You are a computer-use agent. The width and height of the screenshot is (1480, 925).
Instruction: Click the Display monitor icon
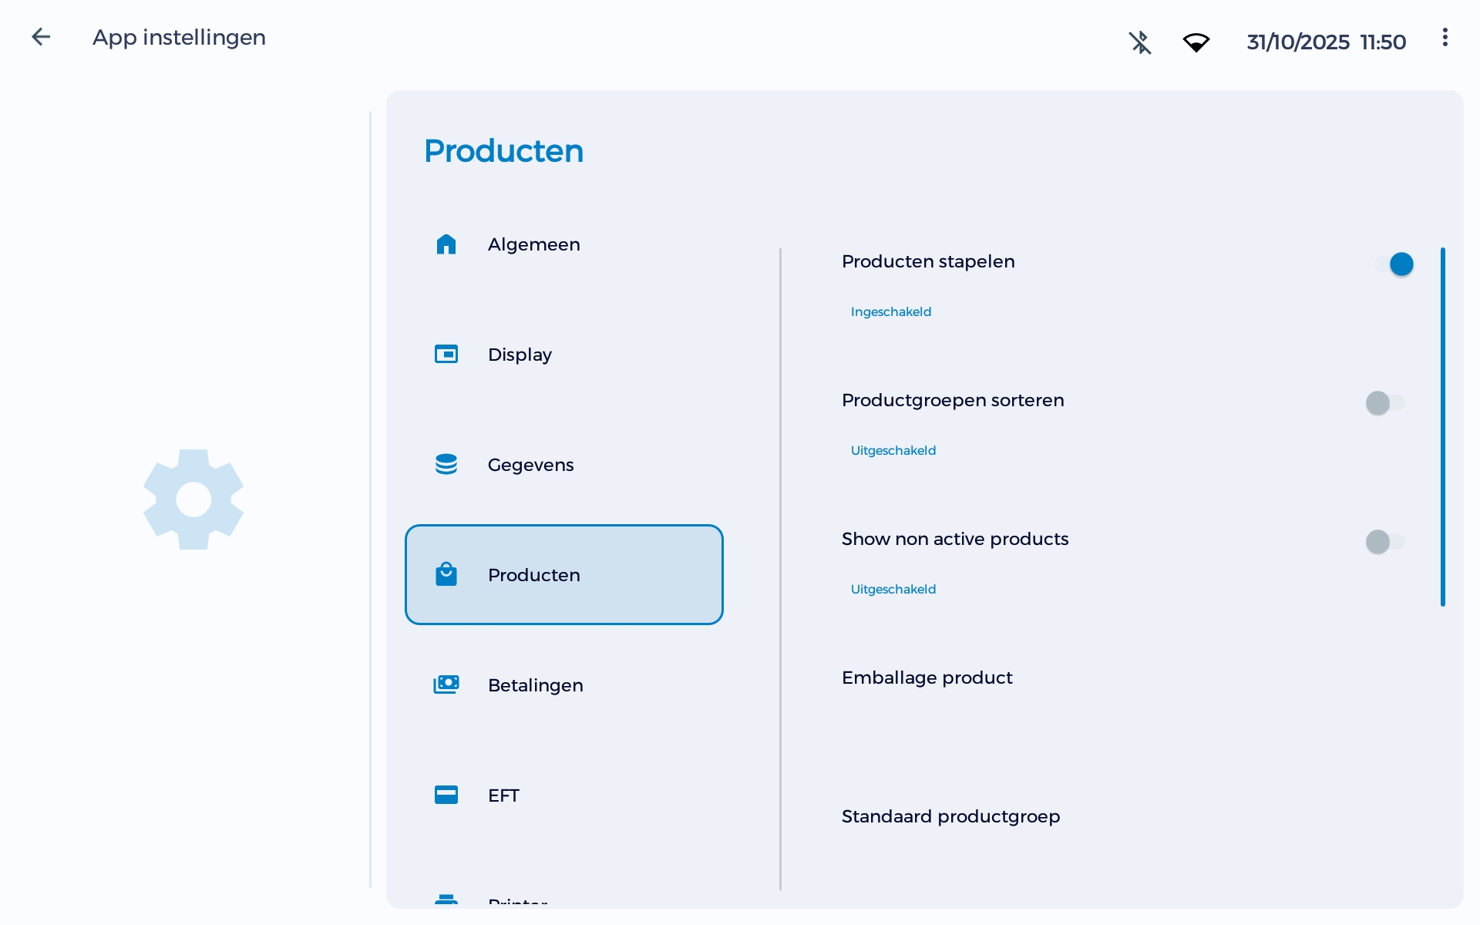coord(447,354)
